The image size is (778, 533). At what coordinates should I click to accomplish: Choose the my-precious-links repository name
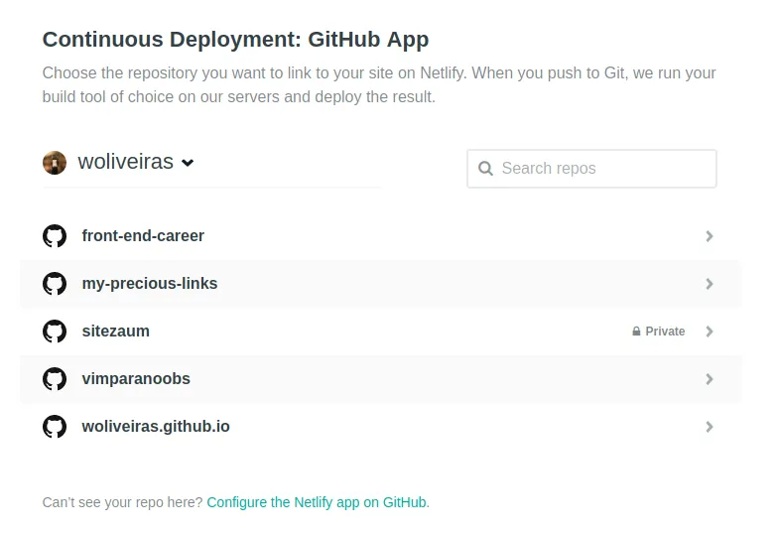click(150, 284)
